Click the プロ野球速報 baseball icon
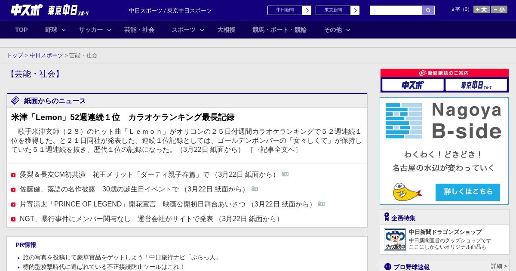The image size is (516, 271). (x=388, y=267)
